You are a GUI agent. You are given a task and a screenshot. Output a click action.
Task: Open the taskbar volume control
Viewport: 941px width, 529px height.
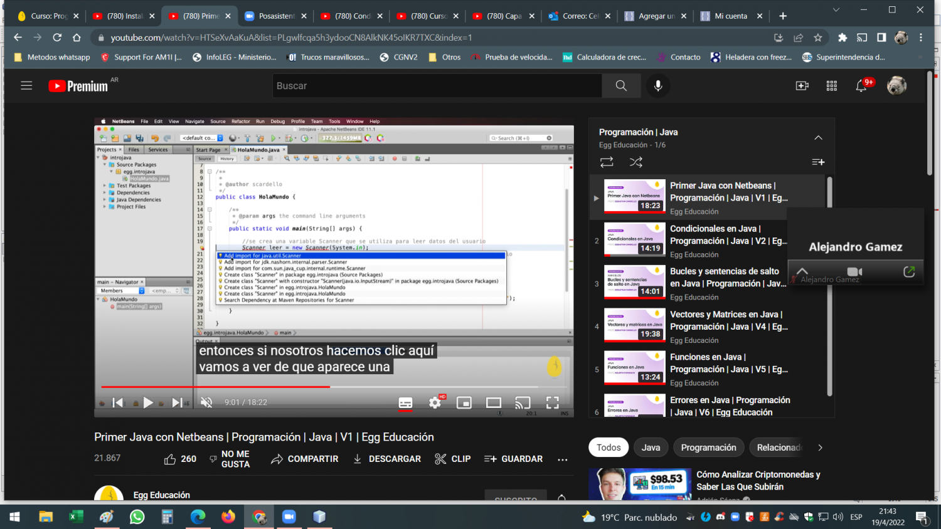(838, 517)
